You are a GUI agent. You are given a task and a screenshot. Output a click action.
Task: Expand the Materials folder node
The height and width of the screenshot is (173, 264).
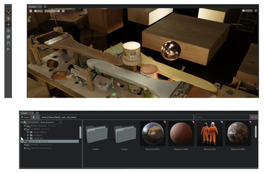coord(28,138)
